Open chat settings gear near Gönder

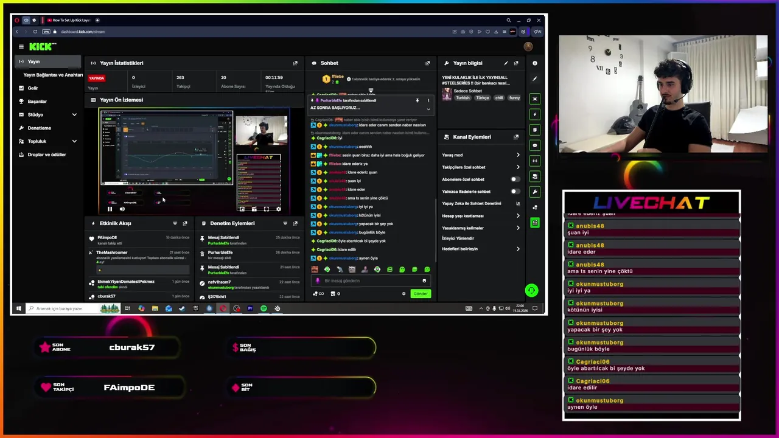pos(403,294)
